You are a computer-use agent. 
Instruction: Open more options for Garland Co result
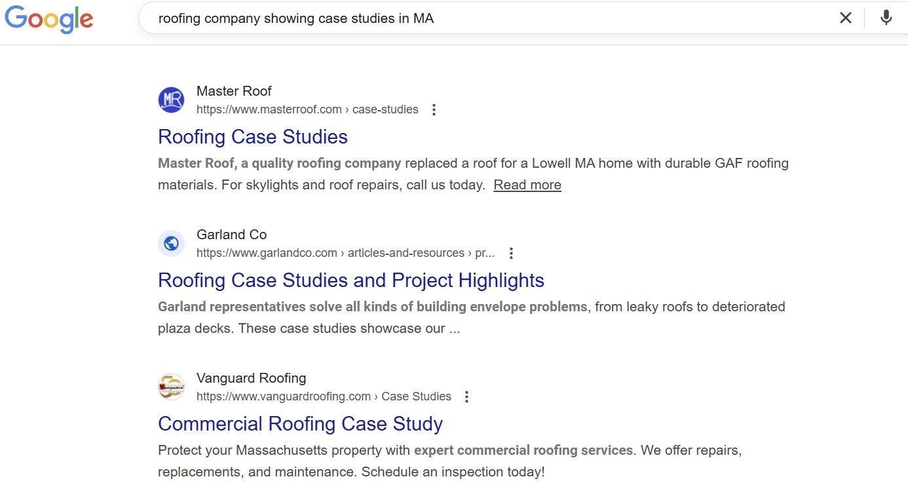click(x=512, y=253)
